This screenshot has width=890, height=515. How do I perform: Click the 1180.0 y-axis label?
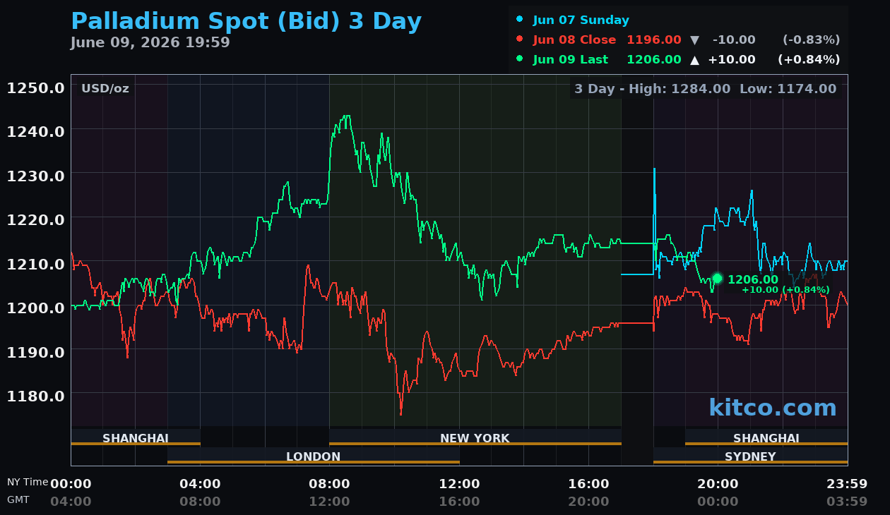click(x=36, y=395)
